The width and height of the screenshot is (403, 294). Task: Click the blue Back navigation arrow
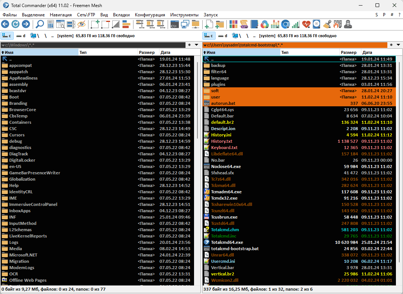coord(5,25)
